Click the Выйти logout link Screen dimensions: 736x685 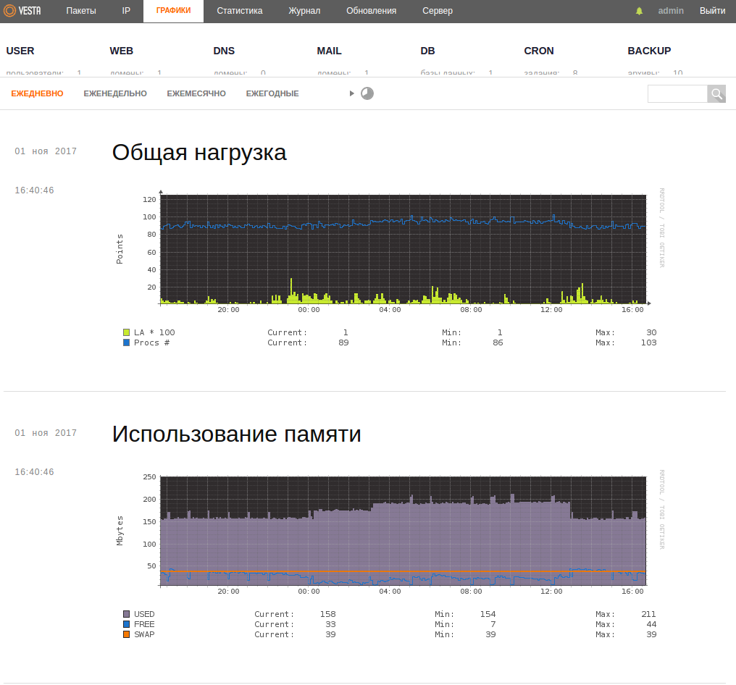712,11
